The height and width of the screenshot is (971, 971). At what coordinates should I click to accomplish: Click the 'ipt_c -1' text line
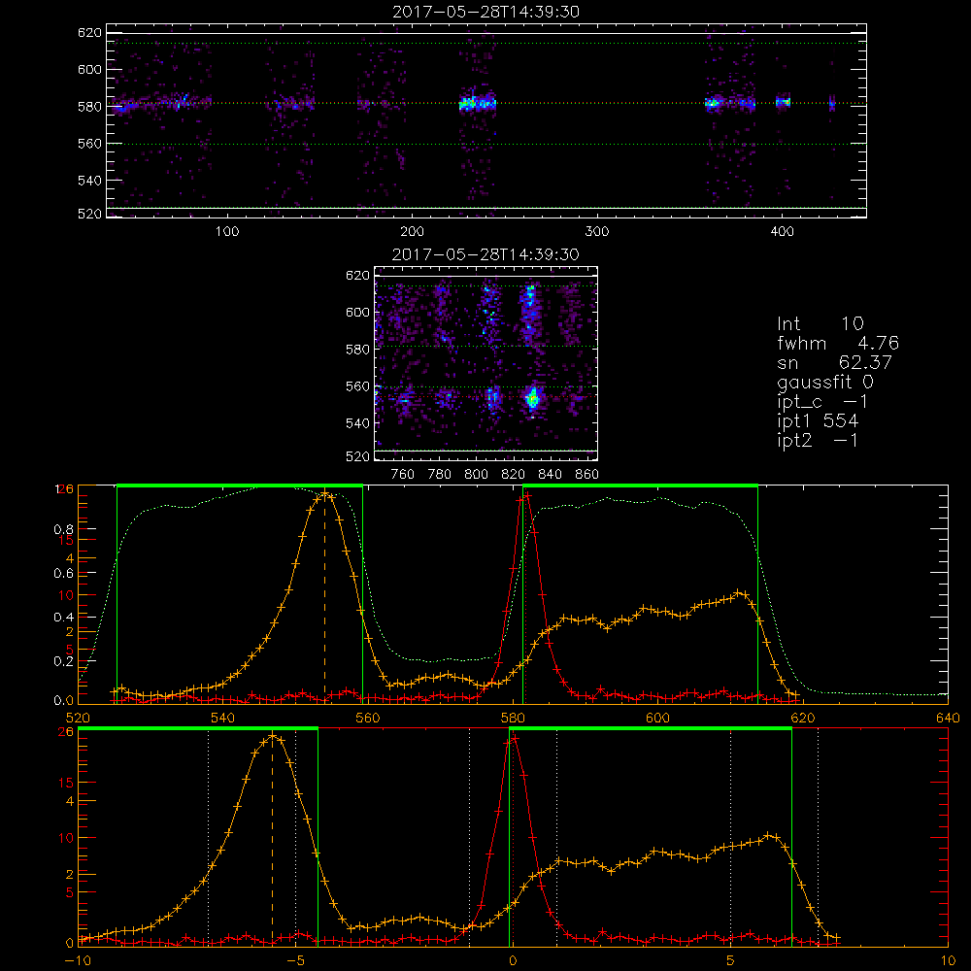(822, 402)
